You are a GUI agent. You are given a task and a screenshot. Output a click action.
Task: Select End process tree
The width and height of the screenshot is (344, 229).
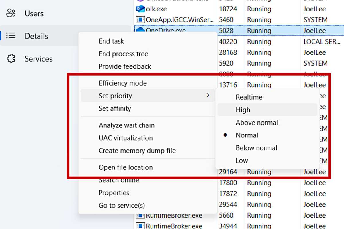point(123,54)
